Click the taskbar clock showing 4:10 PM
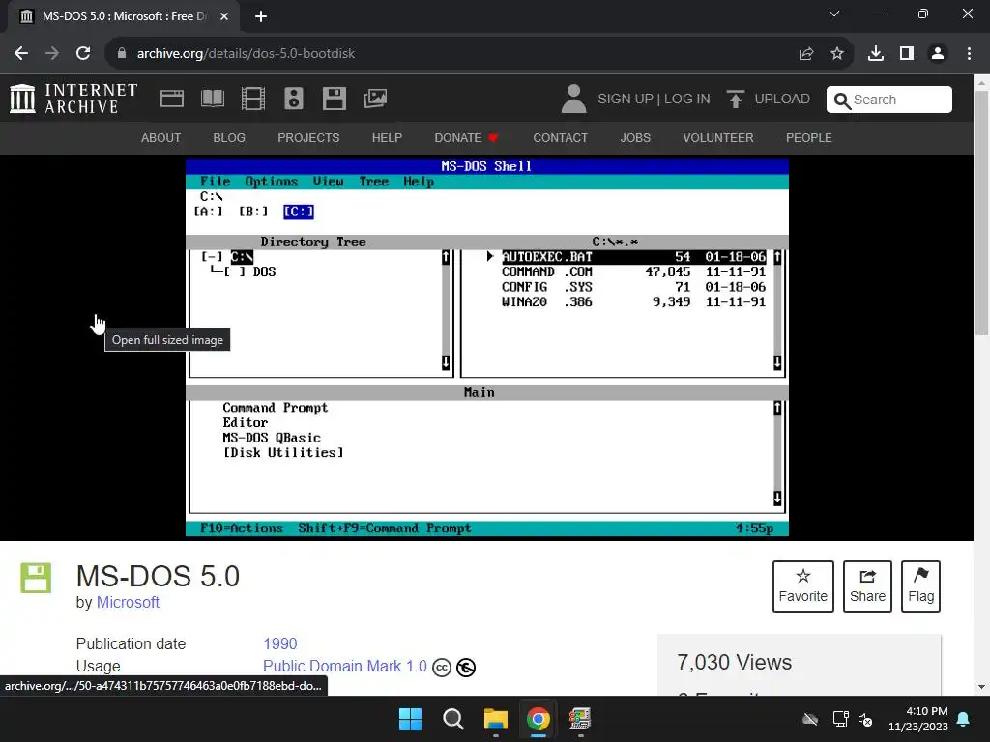 [918, 719]
